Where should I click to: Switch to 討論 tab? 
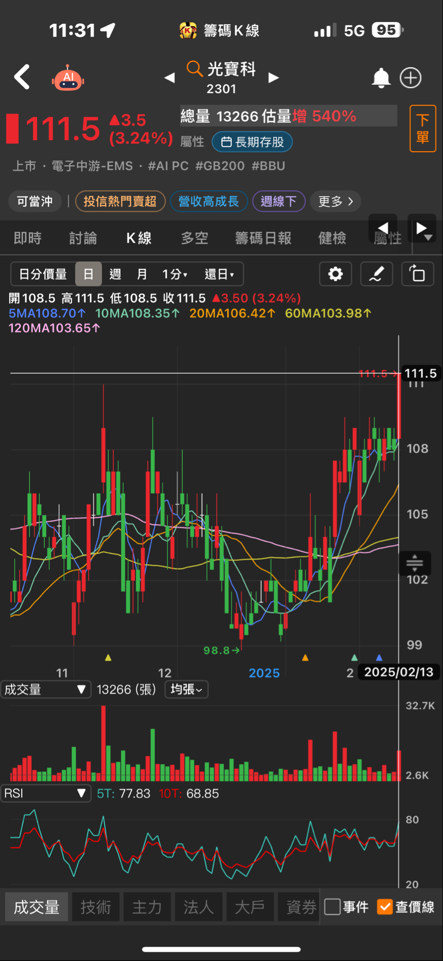point(83,238)
